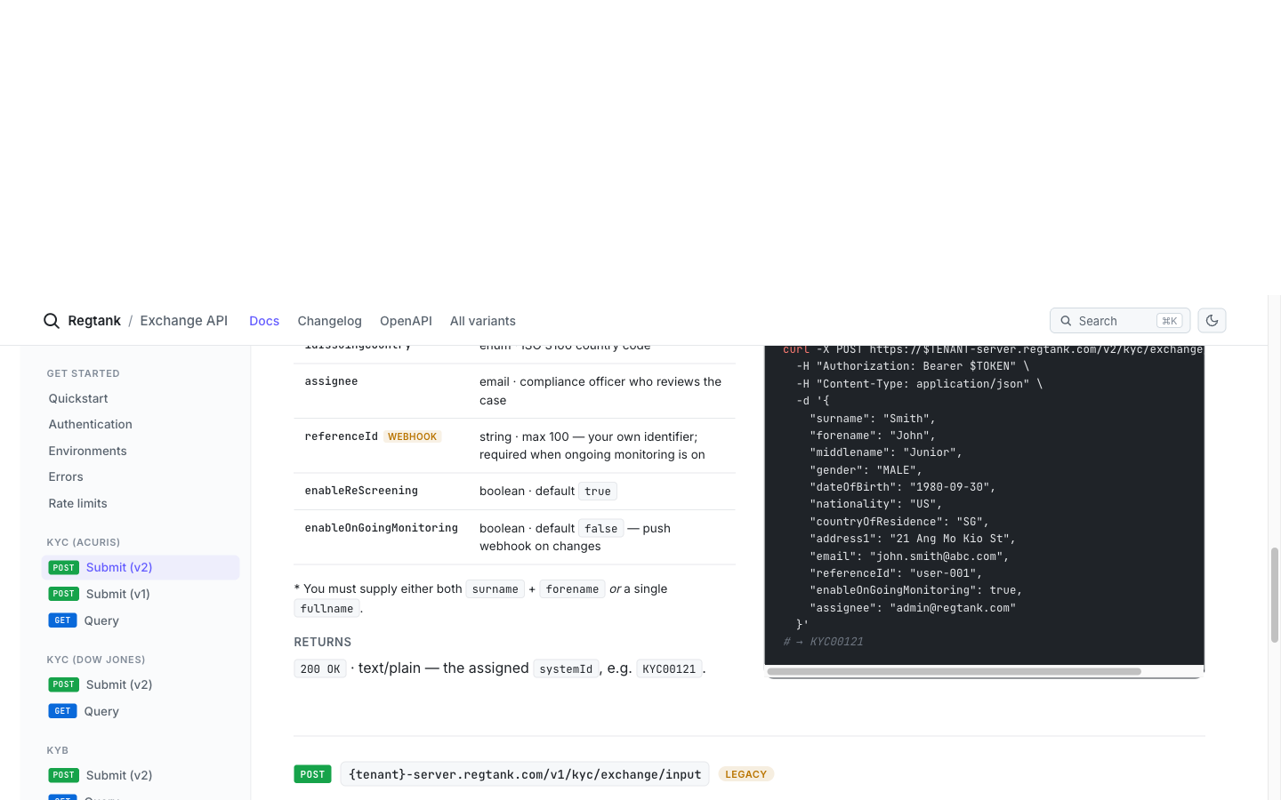This screenshot has width=1281, height=800.
Task: Switch to the OpenAPI tab
Action: (x=406, y=321)
